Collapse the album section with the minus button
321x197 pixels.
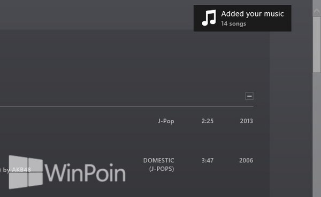(249, 96)
